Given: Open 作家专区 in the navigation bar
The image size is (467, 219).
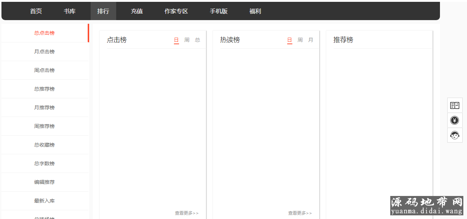Looking at the screenshot, I should click(x=176, y=11).
